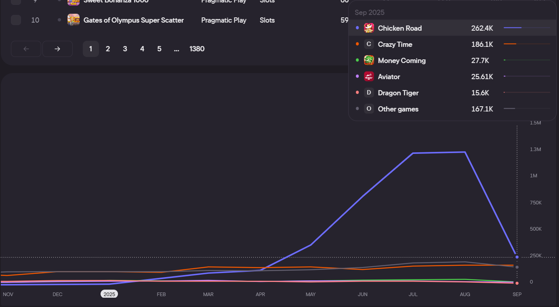Jump to last page 1380
559x307 pixels.
197,49
